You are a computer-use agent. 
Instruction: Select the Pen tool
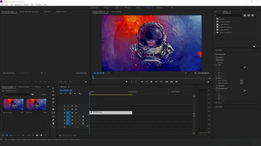(x=53, y=120)
